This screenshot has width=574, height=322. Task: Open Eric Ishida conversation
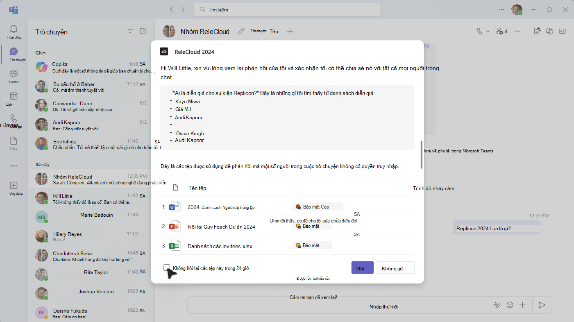tap(91, 144)
